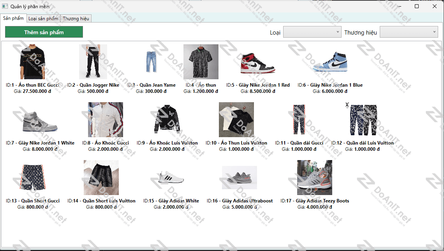
Task: Select the Áo Khoác Gucci image
Action: [x=105, y=119]
